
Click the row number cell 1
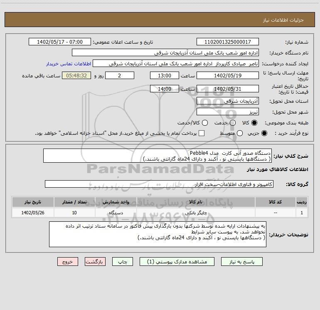pos(302,213)
